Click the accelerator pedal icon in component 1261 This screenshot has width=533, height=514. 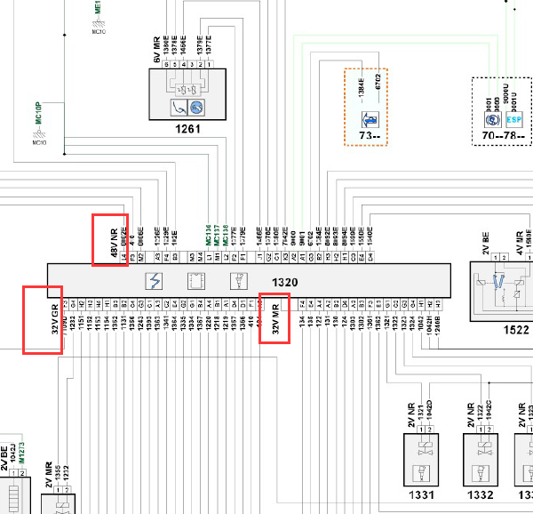click(179, 108)
